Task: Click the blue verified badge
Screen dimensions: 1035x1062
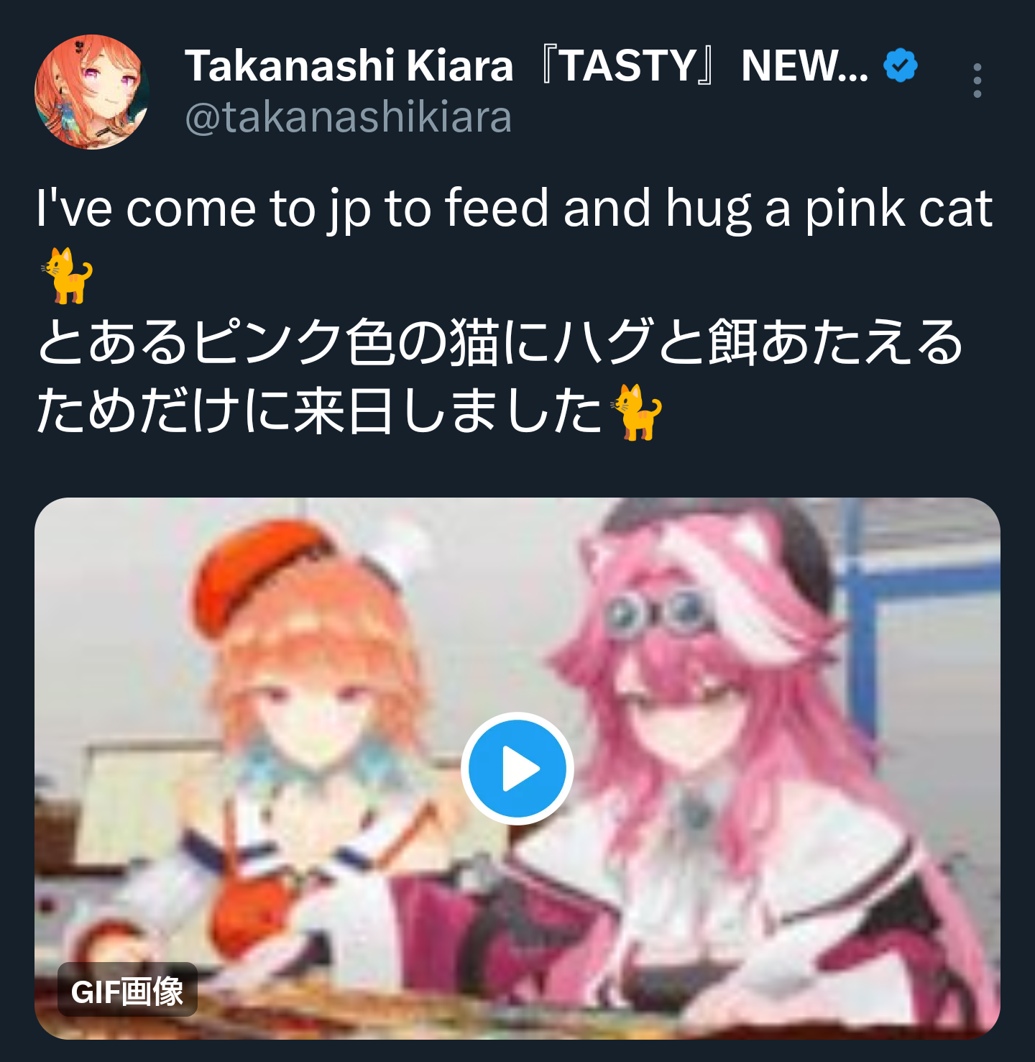Action: (x=900, y=66)
